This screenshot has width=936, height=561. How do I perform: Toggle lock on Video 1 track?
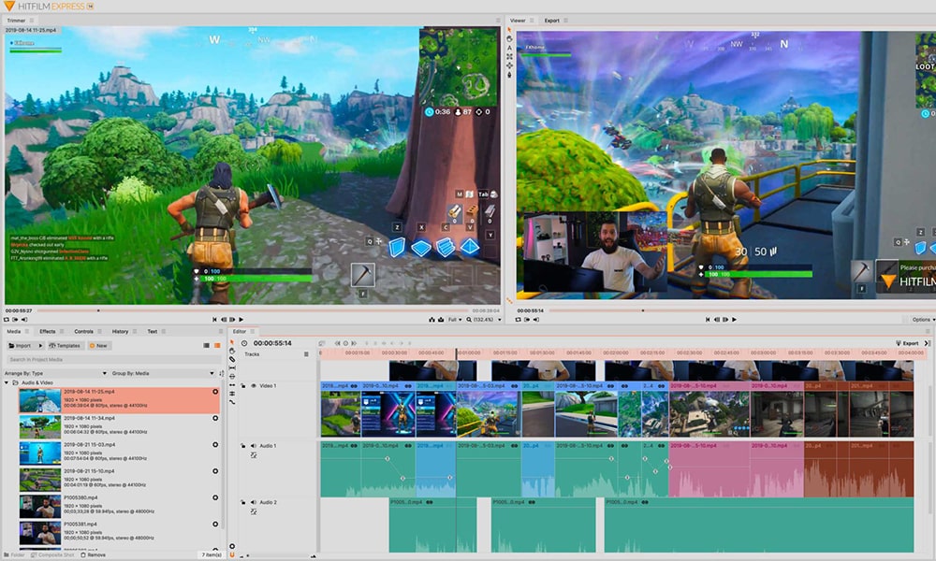pyautogui.click(x=243, y=386)
